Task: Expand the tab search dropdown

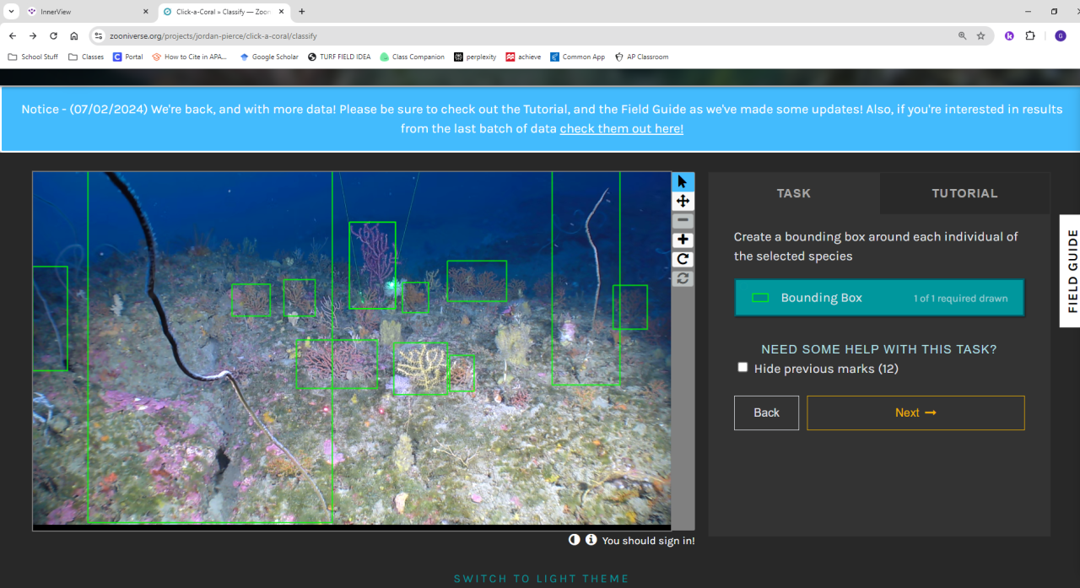Action: click(x=12, y=12)
